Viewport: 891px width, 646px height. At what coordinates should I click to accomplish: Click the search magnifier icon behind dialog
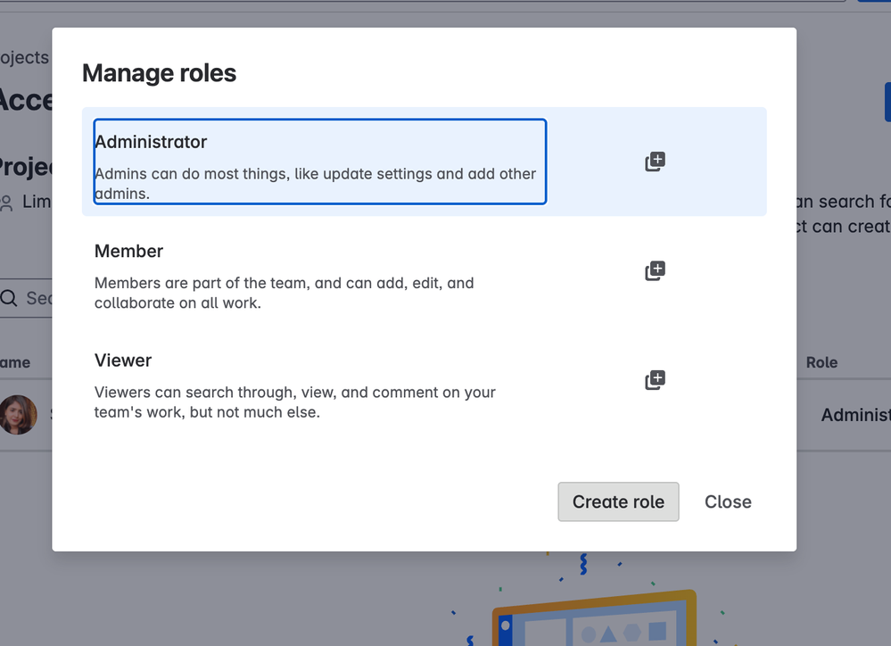(x=9, y=298)
